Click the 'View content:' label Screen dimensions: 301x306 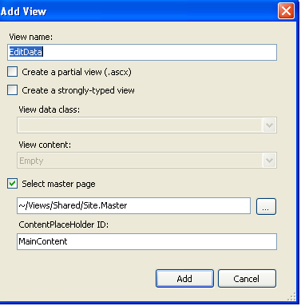point(45,145)
